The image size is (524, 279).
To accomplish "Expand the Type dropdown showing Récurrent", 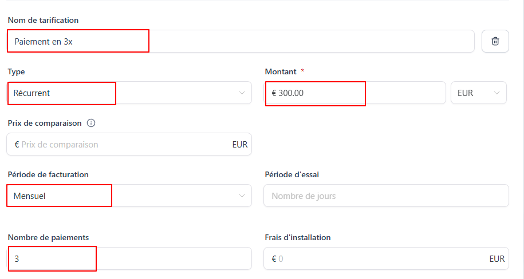I will pos(129,93).
